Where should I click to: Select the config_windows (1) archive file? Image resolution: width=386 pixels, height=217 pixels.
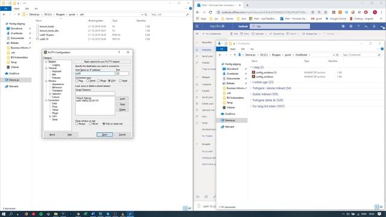(266, 72)
